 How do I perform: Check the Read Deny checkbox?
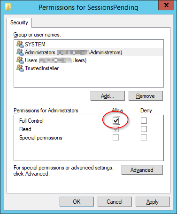tap(144, 129)
